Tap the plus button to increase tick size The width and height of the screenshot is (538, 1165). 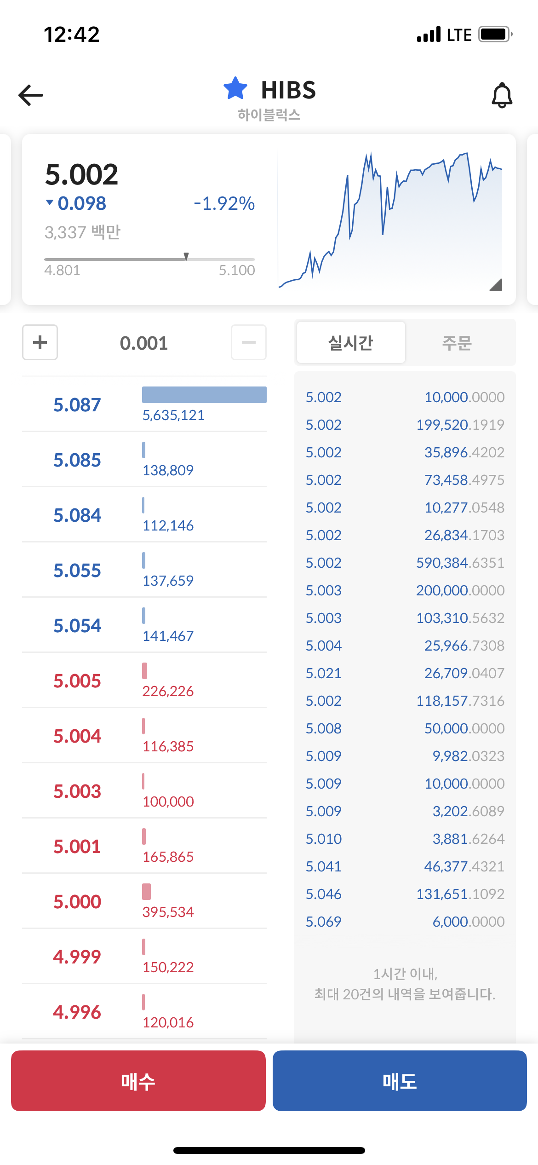click(x=40, y=342)
